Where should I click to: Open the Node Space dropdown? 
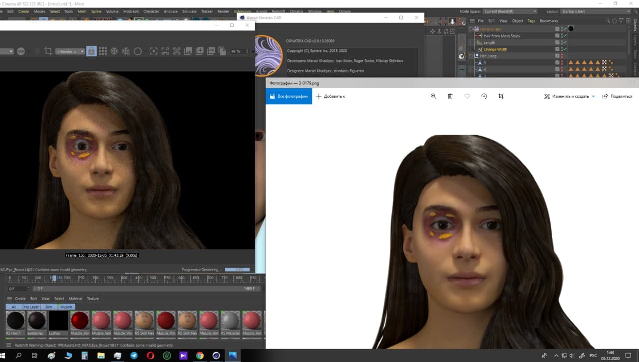pyautogui.click(x=510, y=11)
